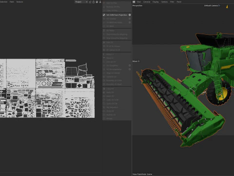Click the lock icon in UV editor header
Viewport: 234px width, 176px height.
click(94, 2)
